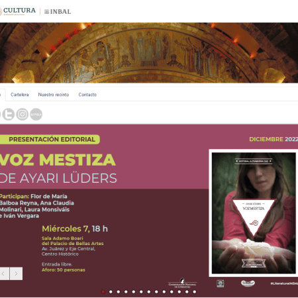Select the last carousel dot

[x=195, y=292]
